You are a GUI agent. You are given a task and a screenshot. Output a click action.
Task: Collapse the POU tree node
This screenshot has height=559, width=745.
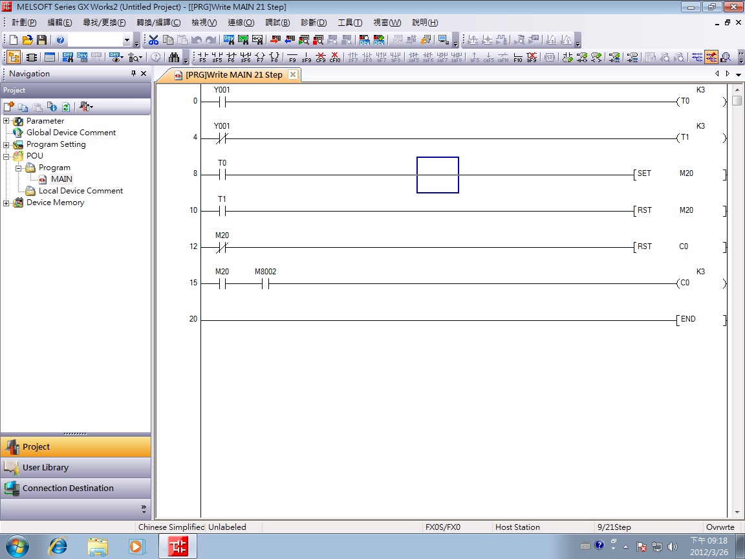click(x=6, y=156)
